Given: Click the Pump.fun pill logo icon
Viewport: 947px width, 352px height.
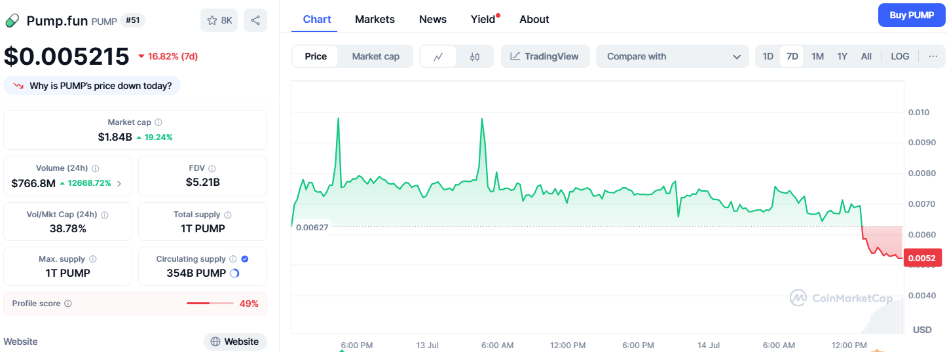Looking at the screenshot, I should pos(12,21).
